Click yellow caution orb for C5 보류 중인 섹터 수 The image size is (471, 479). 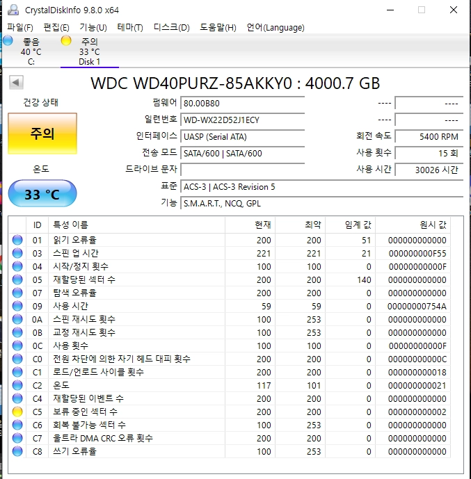click(17, 412)
